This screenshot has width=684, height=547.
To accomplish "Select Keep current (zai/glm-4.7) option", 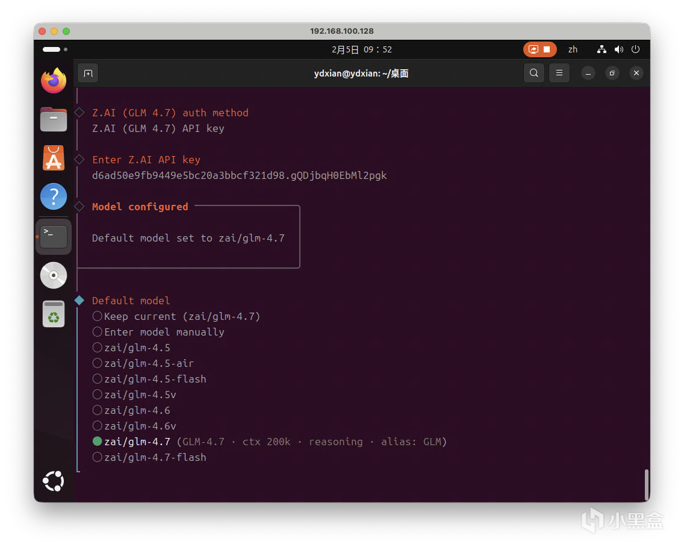I will pos(176,316).
